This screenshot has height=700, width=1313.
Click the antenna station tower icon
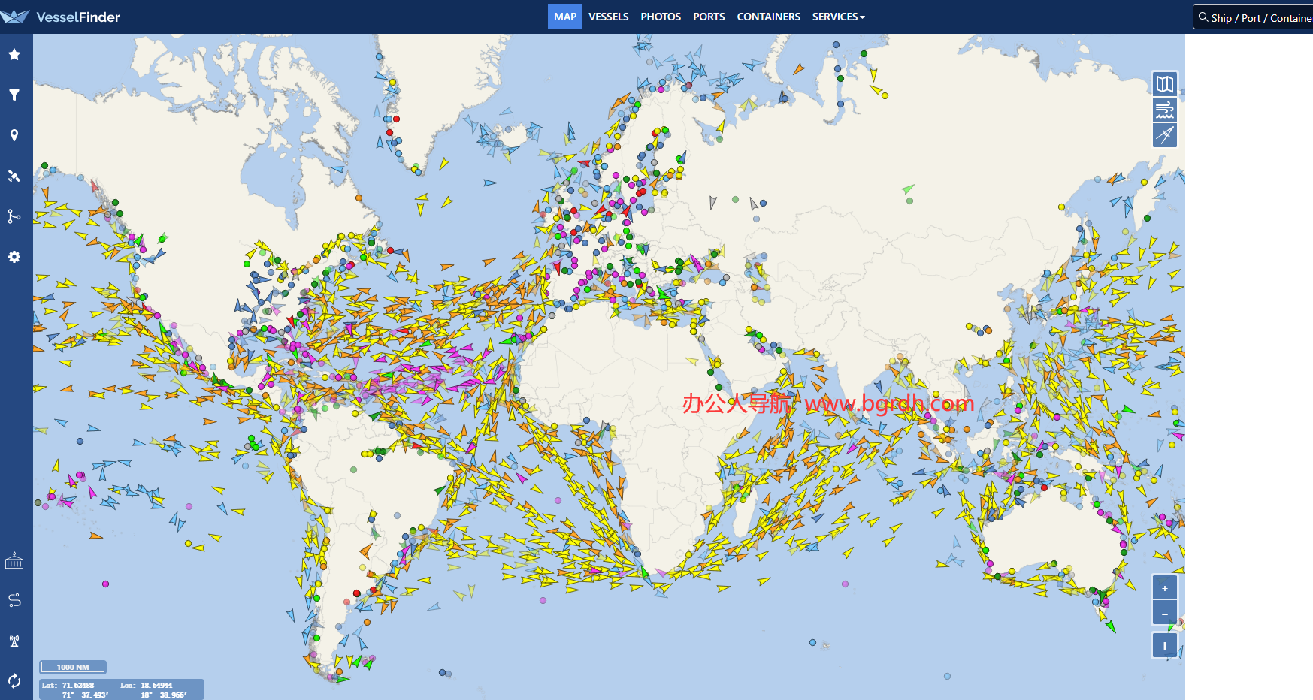point(14,641)
